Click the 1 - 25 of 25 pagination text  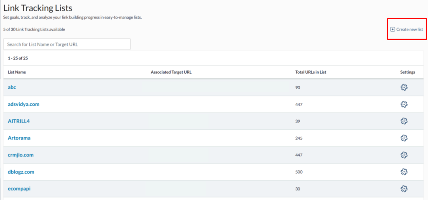click(18, 58)
